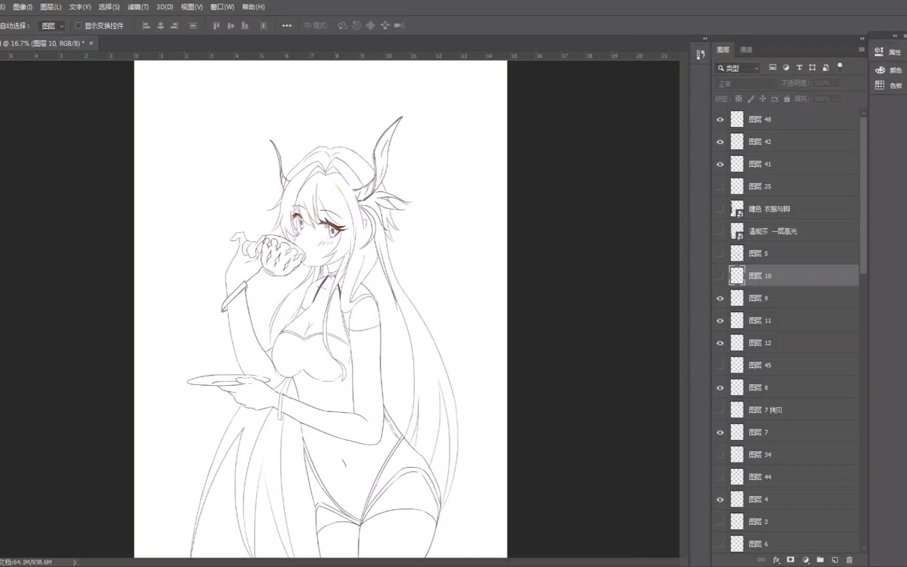The height and width of the screenshot is (567, 907).
Task: Filter for pixel layers icon
Action: pyautogui.click(x=773, y=67)
